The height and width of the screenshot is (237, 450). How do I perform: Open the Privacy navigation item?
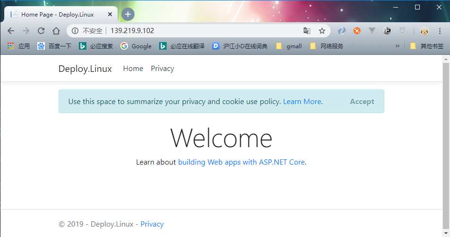tap(162, 69)
